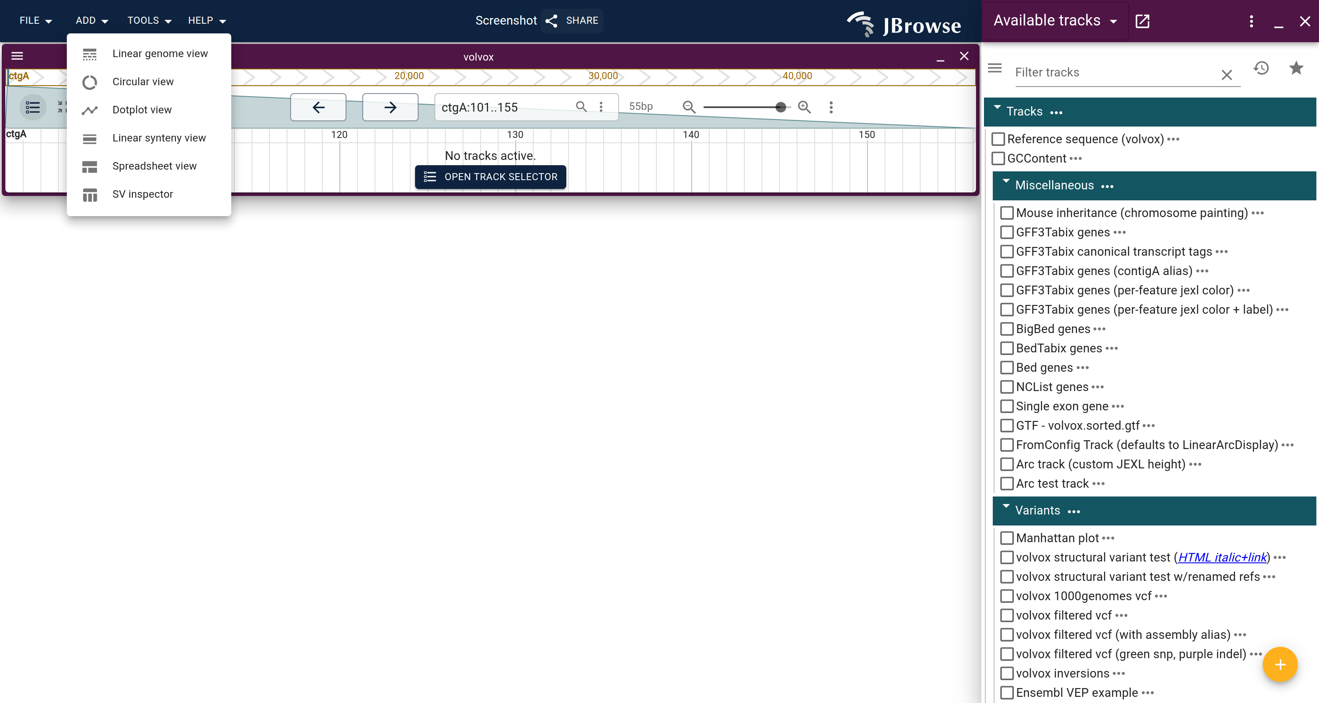Open HTML italic+link hyperlink

1222,557
